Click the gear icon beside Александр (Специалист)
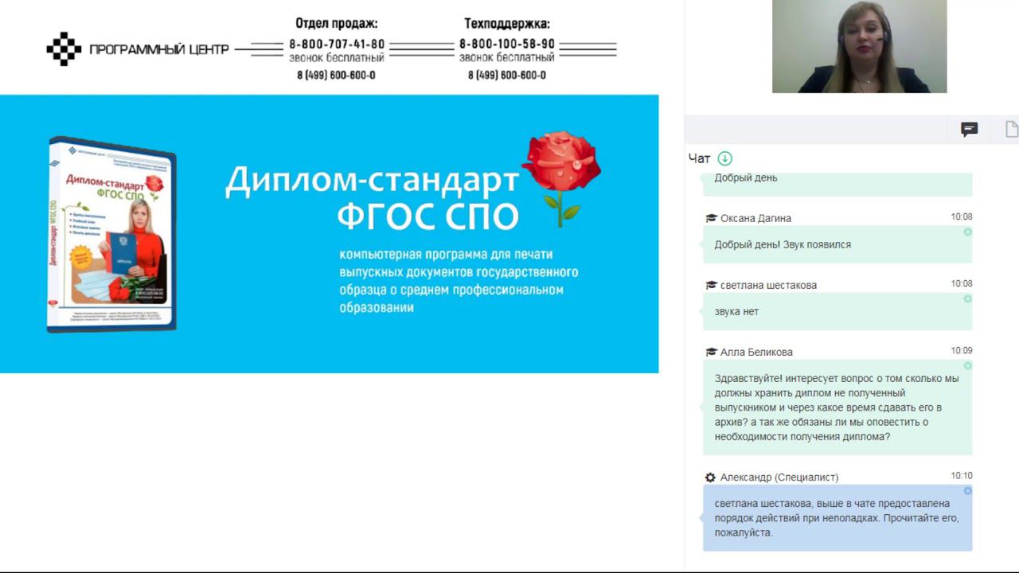This screenshot has height=573, width=1019. pyautogui.click(x=711, y=477)
